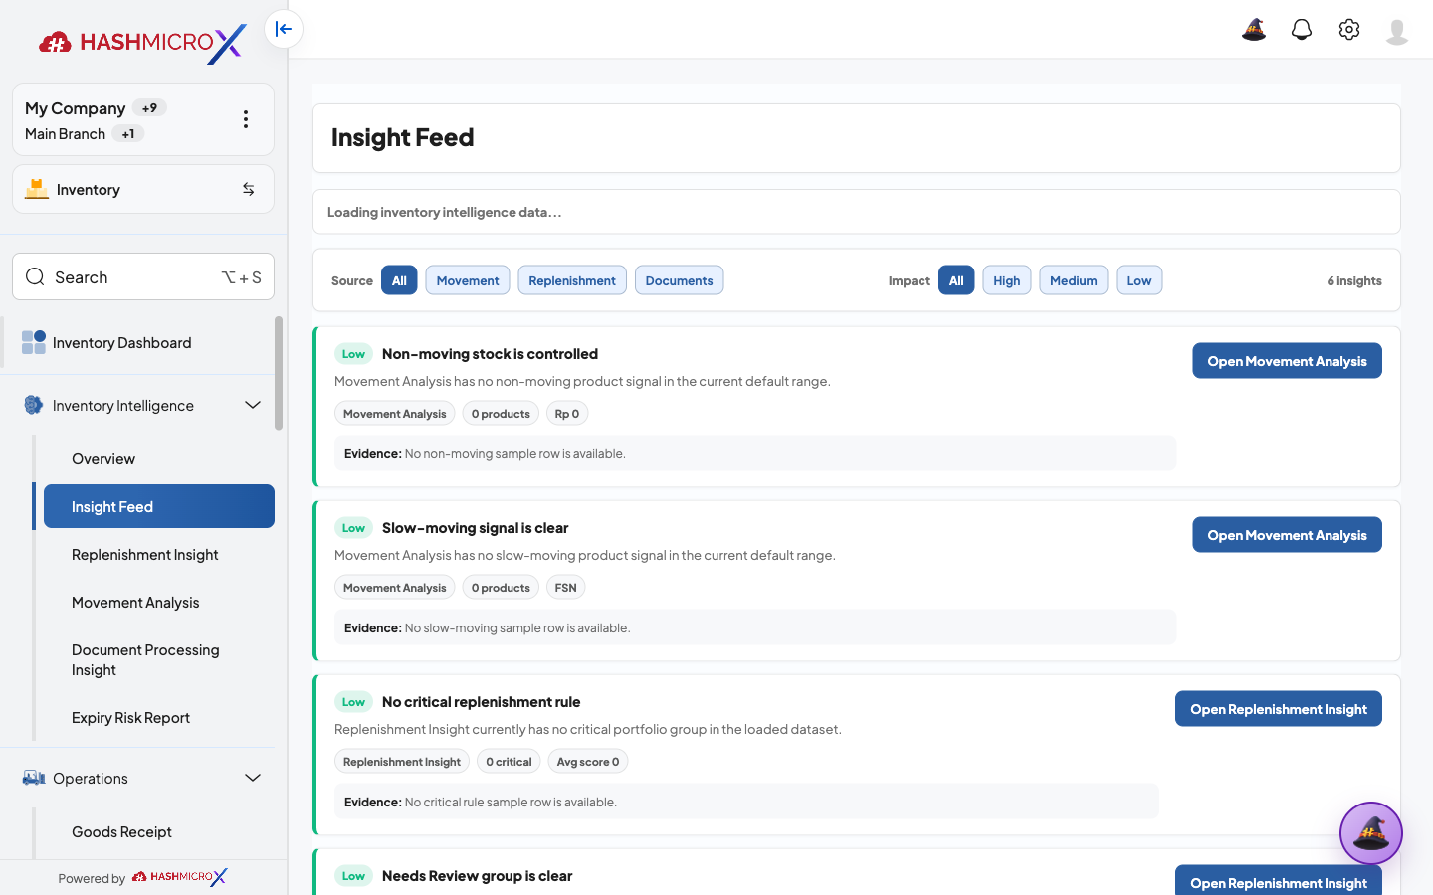Click the +1 branch count badge

pyautogui.click(x=128, y=134)
